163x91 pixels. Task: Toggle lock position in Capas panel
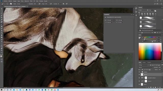[146, 70]
